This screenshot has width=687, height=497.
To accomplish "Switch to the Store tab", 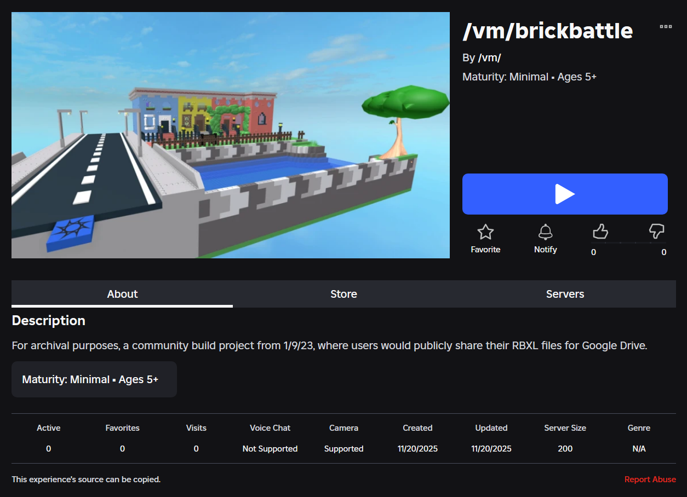I will click(343, 294).
